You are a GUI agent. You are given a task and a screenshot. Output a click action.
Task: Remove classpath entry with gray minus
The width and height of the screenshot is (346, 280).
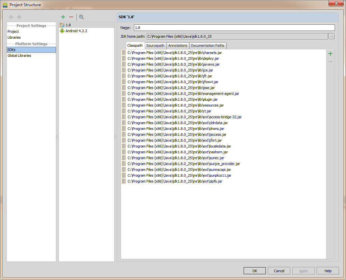(x=330, y=62)
